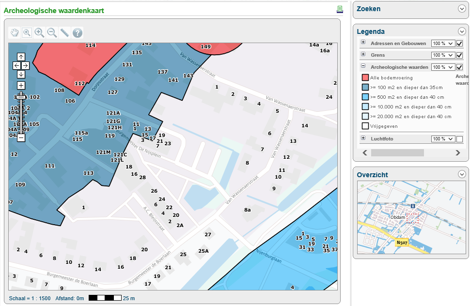Pan the map south with down arrow

tap(21, 74)
